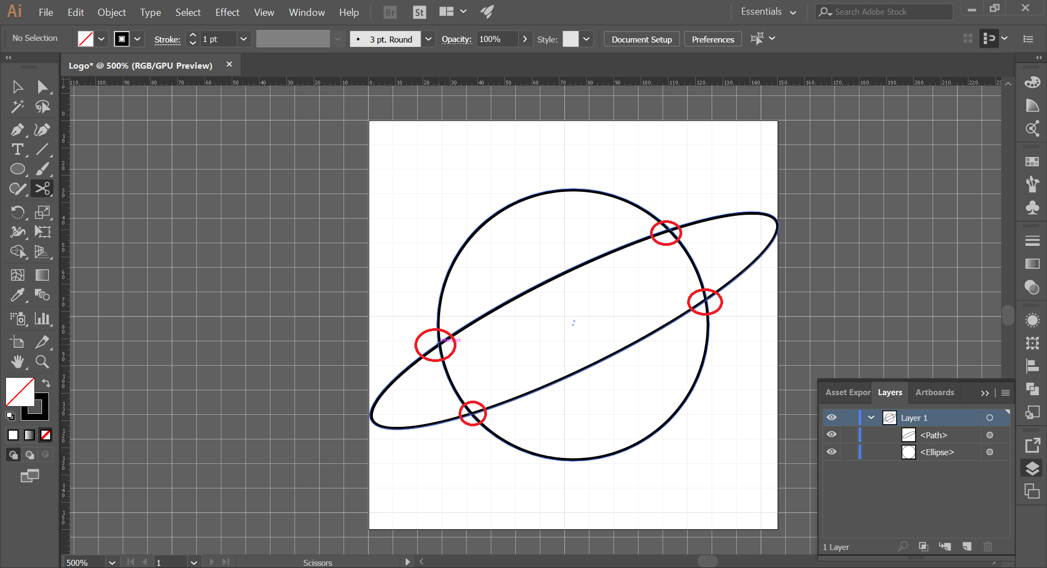Pick the Rotate tool
Screen dimensions: 1047x568
(17, 212)
